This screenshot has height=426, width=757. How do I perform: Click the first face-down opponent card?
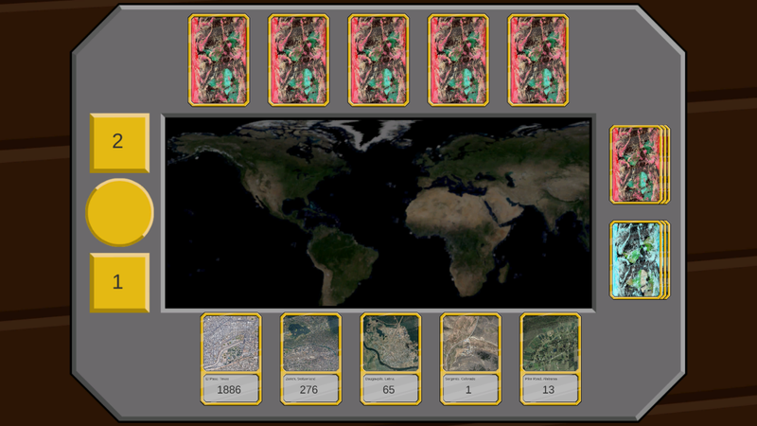point(219,59)
